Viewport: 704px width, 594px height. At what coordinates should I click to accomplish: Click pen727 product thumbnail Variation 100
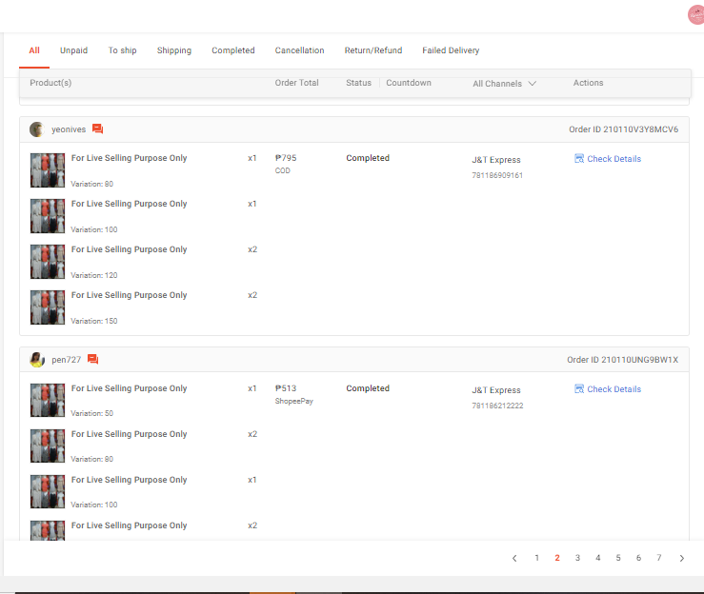48,492
